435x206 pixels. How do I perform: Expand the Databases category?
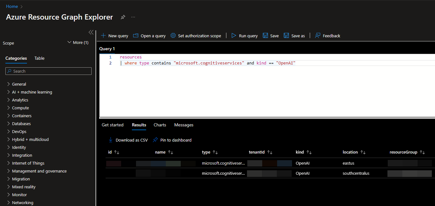pos(9,124)
